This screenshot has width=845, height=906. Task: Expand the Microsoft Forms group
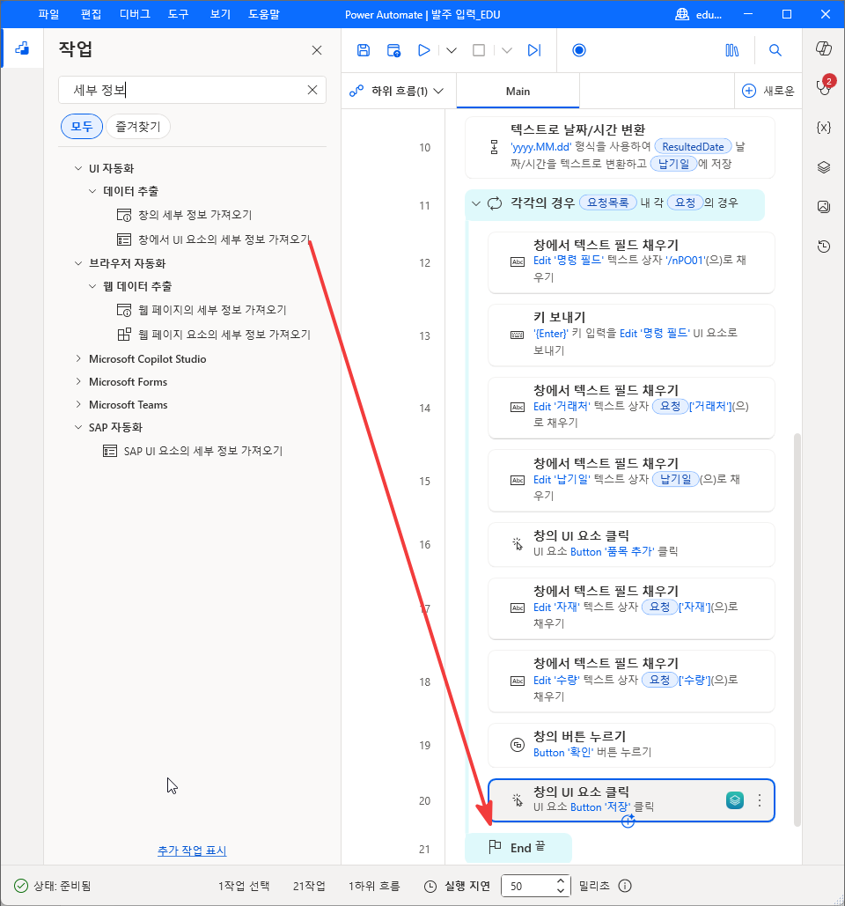[78, 381]
